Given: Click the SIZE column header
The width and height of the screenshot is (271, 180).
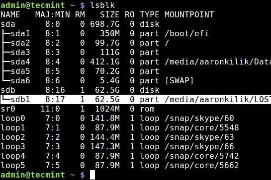Looking at the screenshot, I should (x=109, y=15).
